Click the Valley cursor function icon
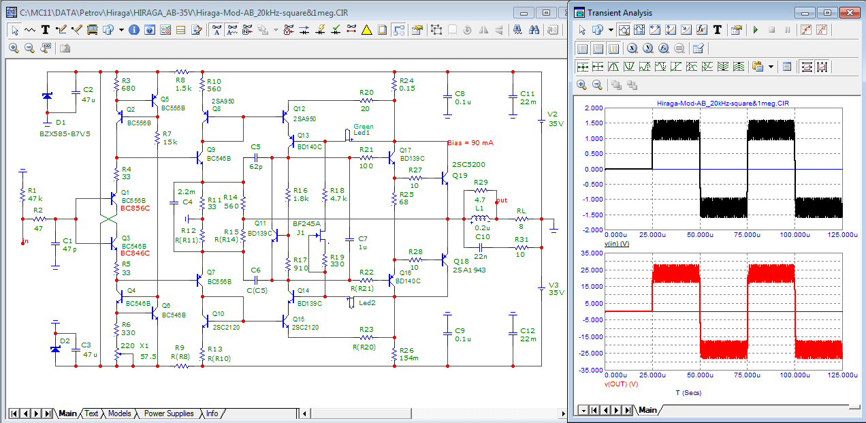This screenshot has height=423, width=866. click(628, 67)
